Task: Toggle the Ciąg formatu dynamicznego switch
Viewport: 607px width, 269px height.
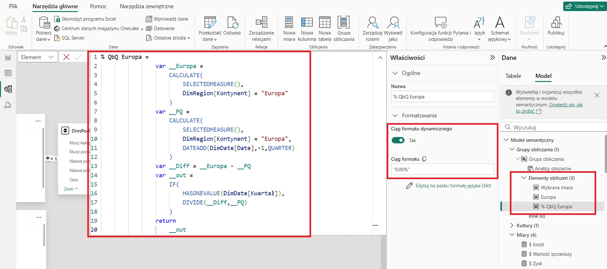Action: (398, 140)
